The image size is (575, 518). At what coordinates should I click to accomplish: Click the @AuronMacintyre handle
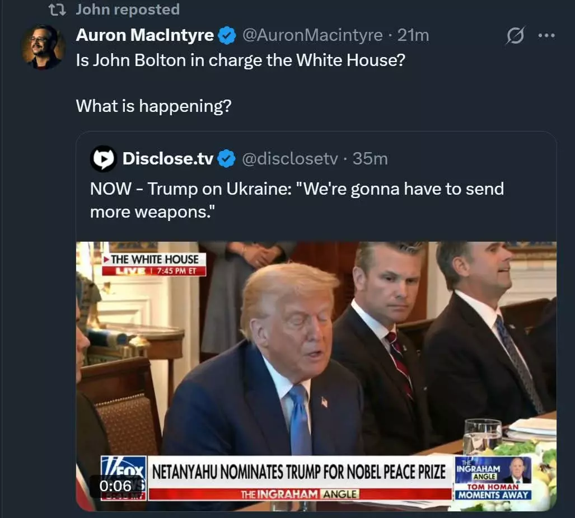click(312, 36)
